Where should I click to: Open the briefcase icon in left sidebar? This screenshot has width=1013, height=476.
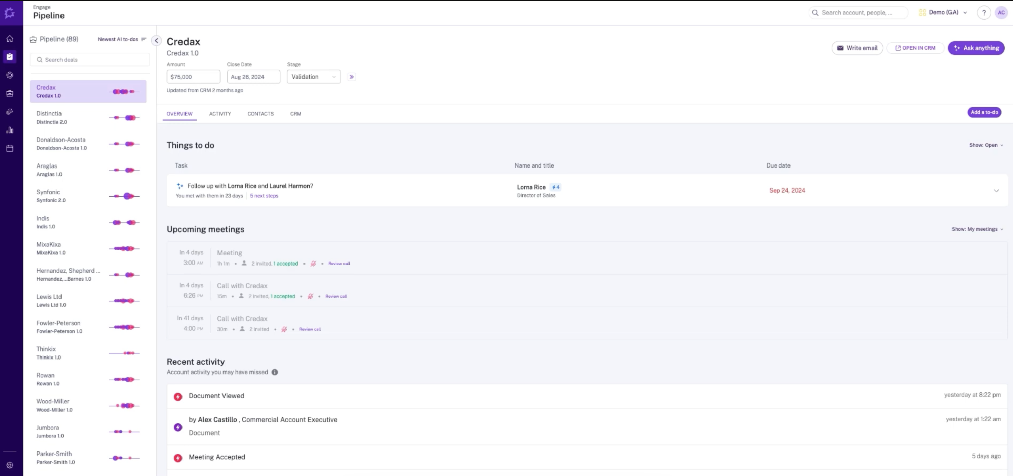(10, 93)
